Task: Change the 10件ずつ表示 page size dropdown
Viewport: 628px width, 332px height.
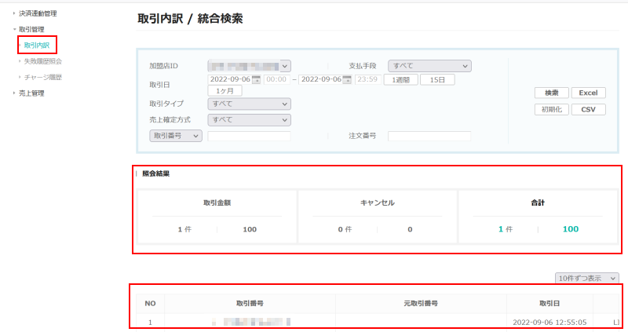Action: (586, 278)
